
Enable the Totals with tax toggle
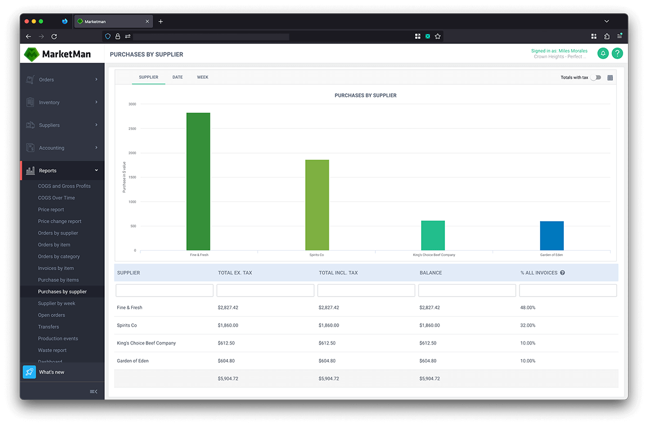tap(596, 77)
